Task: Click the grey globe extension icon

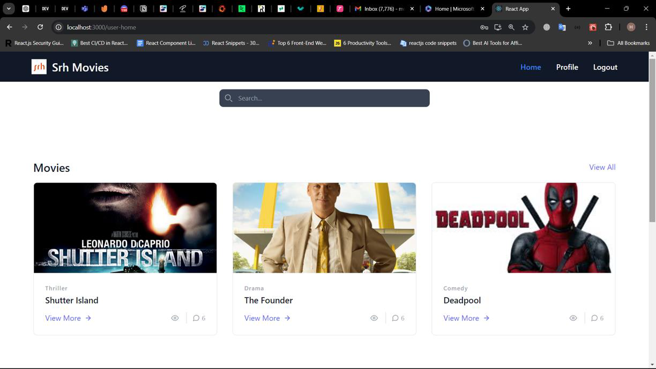Action: 546,27
